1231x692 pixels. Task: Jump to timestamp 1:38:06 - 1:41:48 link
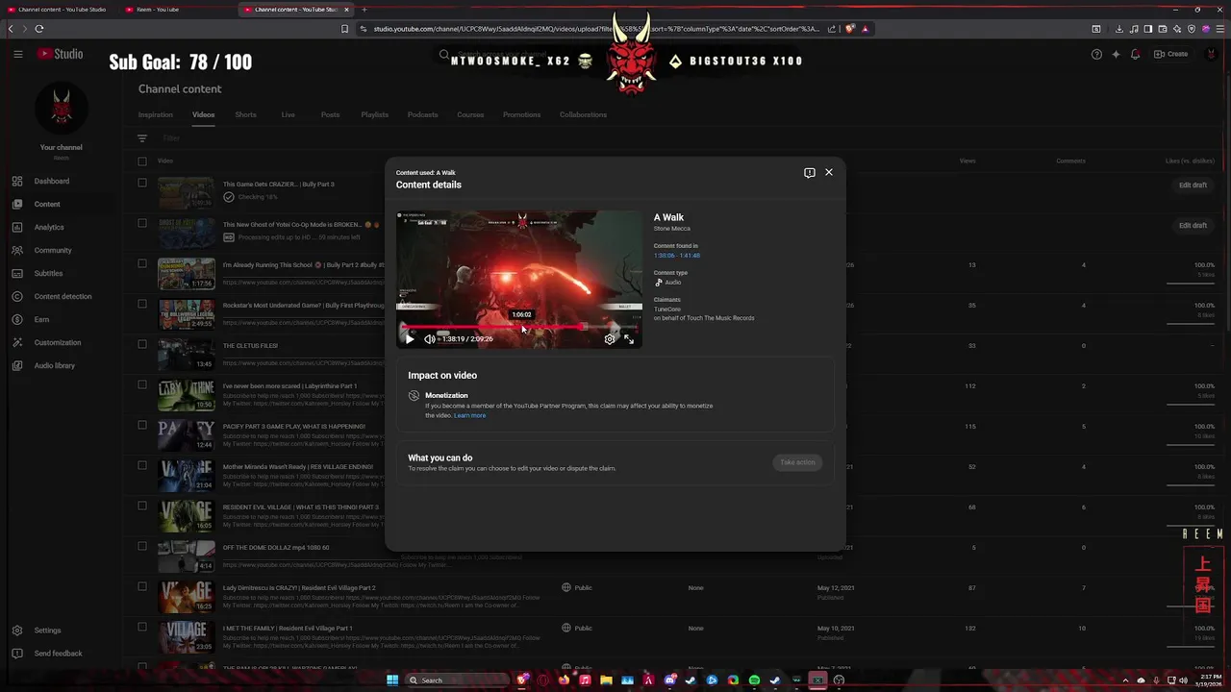pyautogui.click(x=677, y=256)
